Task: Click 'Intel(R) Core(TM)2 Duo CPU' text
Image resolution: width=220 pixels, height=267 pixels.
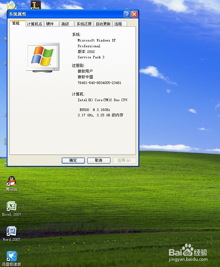Action: coord(102,100)
